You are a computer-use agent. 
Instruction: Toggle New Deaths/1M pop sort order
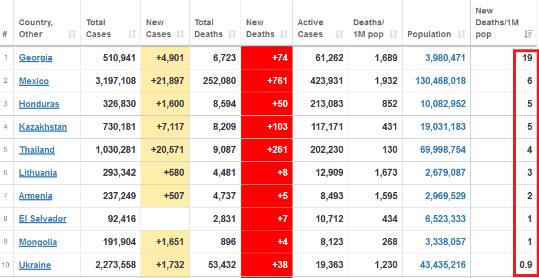point(528,35)
